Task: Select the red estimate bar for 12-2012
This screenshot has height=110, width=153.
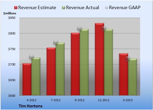Action: pyautogui.click(x=99, y=59)
